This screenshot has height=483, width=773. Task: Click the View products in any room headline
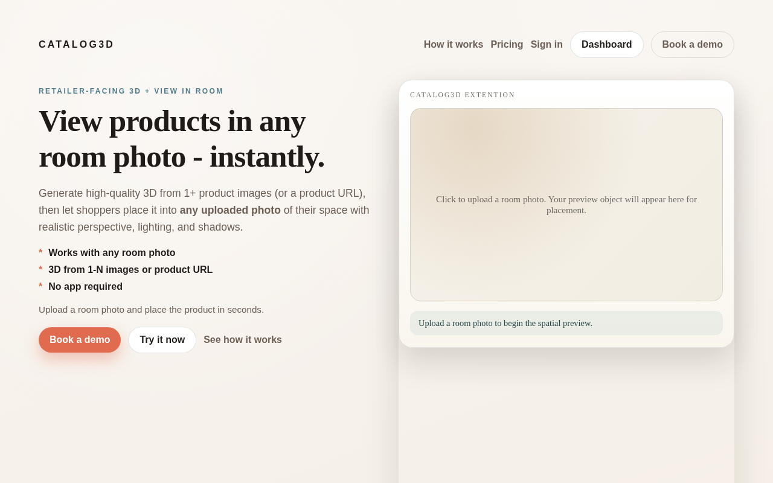point(182,139)
